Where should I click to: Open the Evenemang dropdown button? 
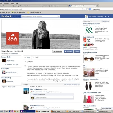click(57, 51)
